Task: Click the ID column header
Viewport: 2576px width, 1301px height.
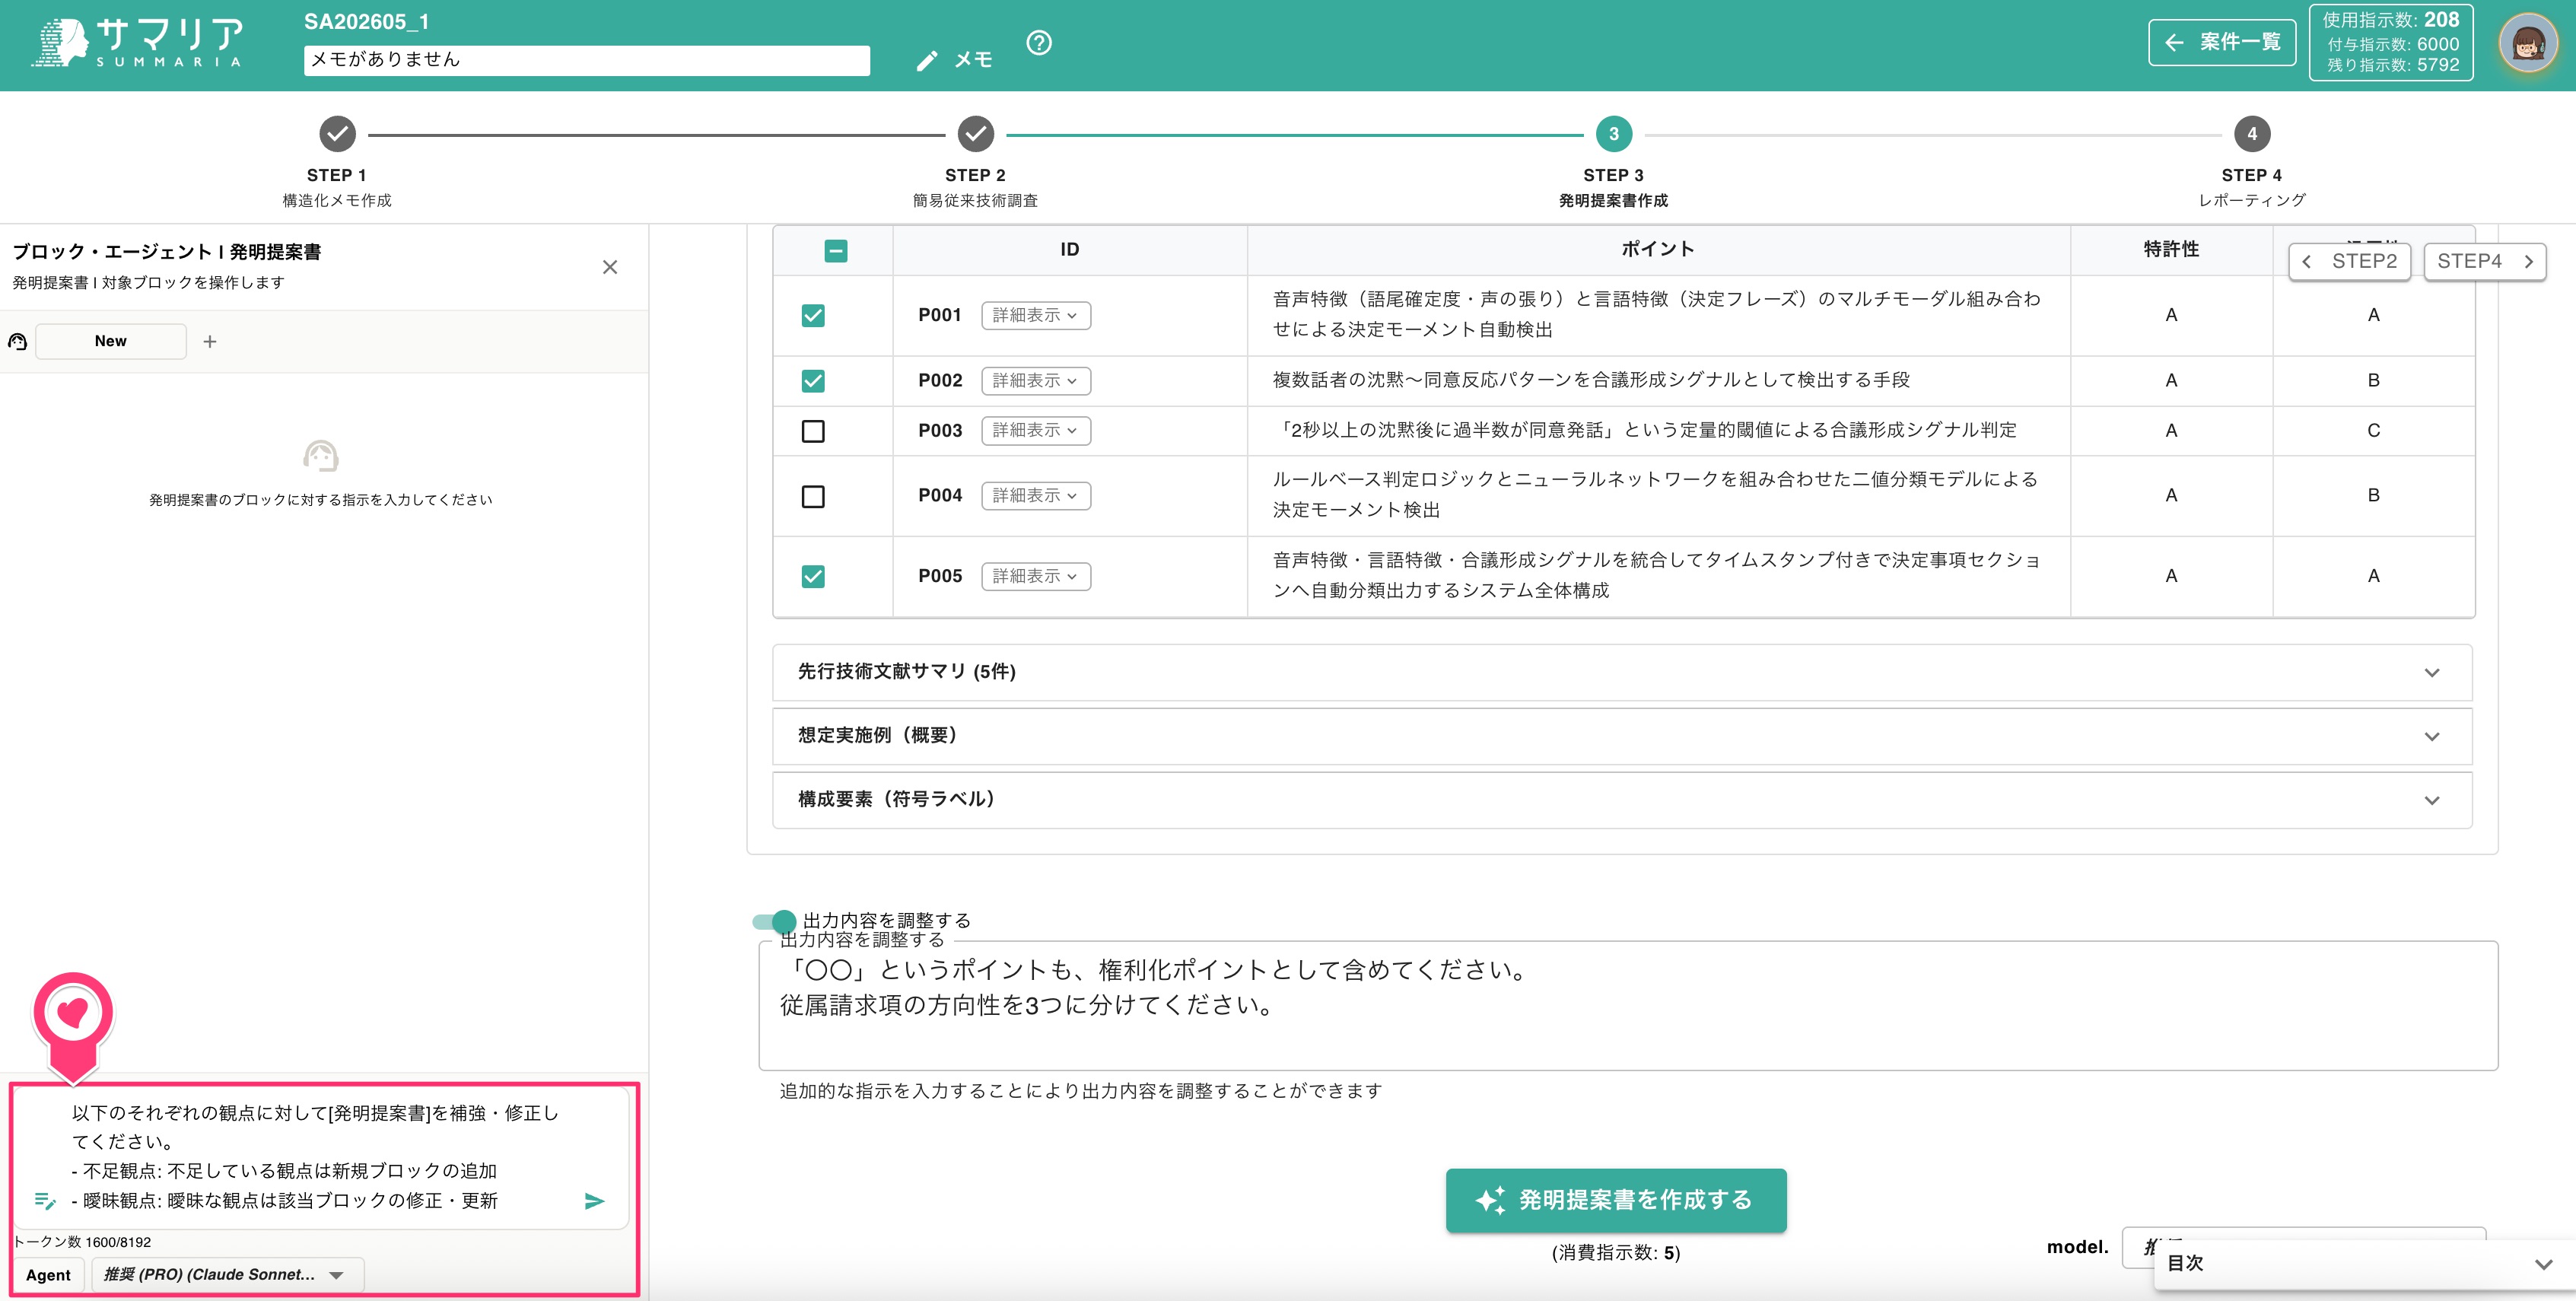Action: (1069, 250)
